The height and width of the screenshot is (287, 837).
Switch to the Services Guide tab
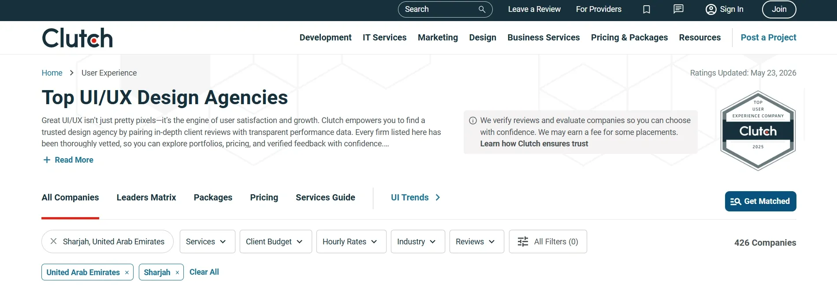pyautogui.click(x=325, y=197)
